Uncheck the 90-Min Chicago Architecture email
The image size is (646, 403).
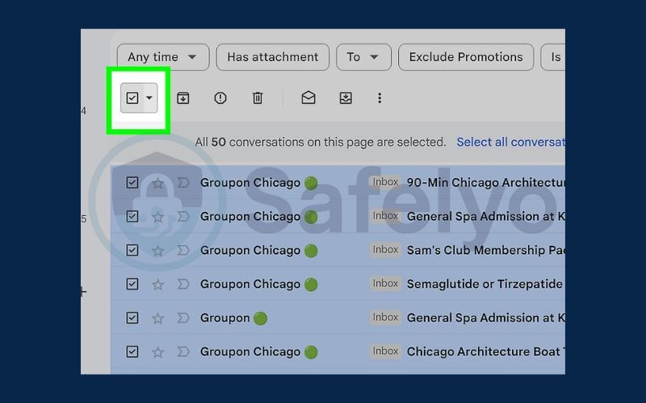pyautogui.click(x=132, y=183)
